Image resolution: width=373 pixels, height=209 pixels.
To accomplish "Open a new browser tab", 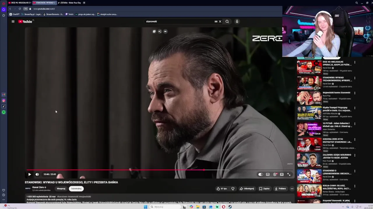I will (84, 3).
